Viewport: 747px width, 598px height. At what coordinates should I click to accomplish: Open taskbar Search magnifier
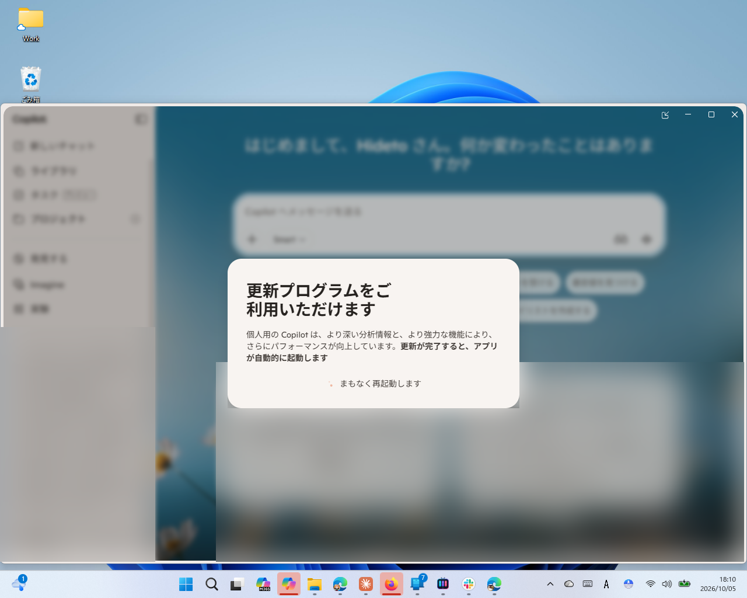(x=212, y=584)
